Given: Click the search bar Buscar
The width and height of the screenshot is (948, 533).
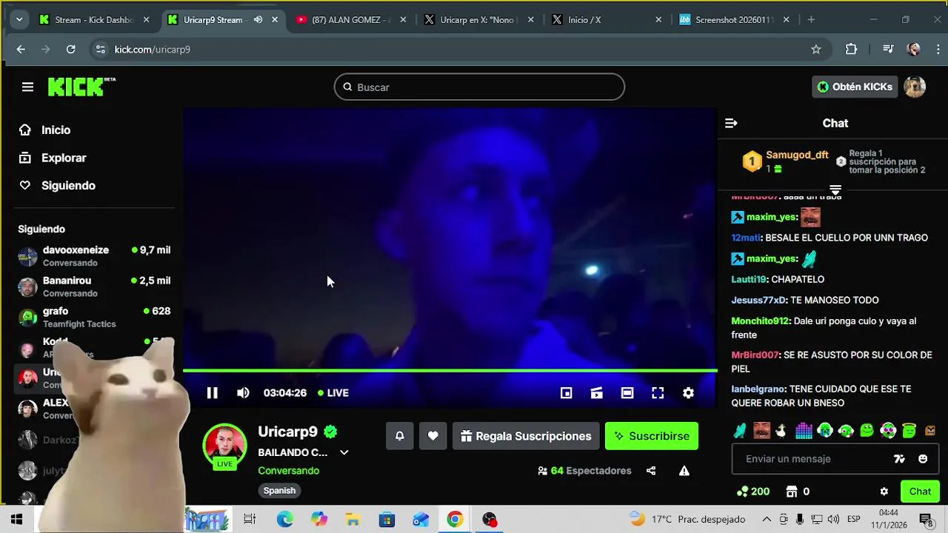Looking at the screenshot, I should click(479, 87).
